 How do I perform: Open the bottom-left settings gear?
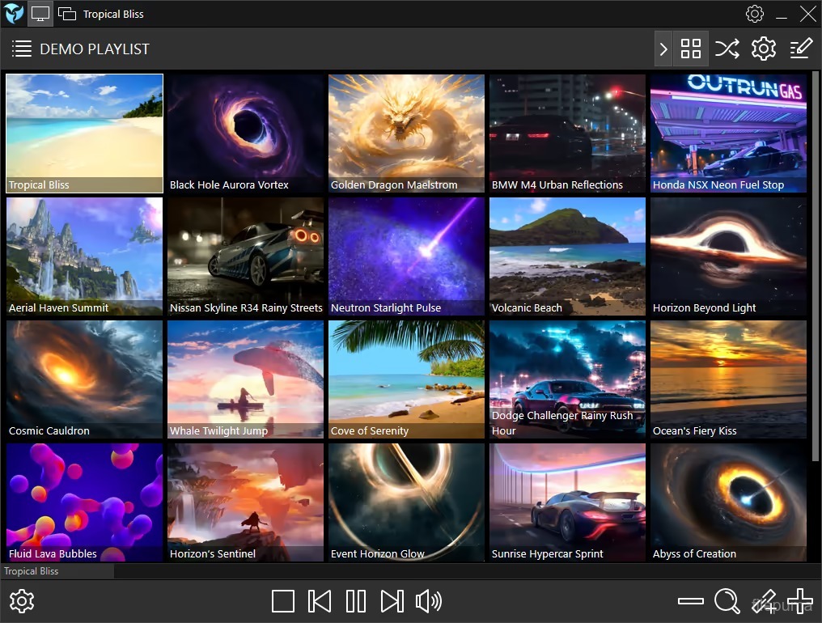pos(22,601)
